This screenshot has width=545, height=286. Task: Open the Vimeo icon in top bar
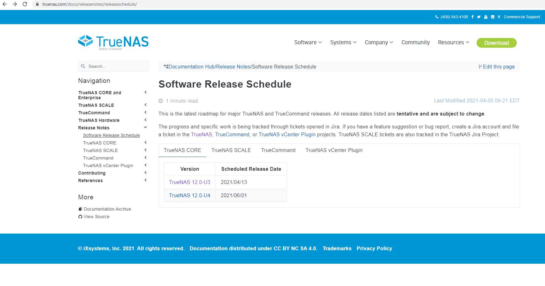click(x=499, y=17)
